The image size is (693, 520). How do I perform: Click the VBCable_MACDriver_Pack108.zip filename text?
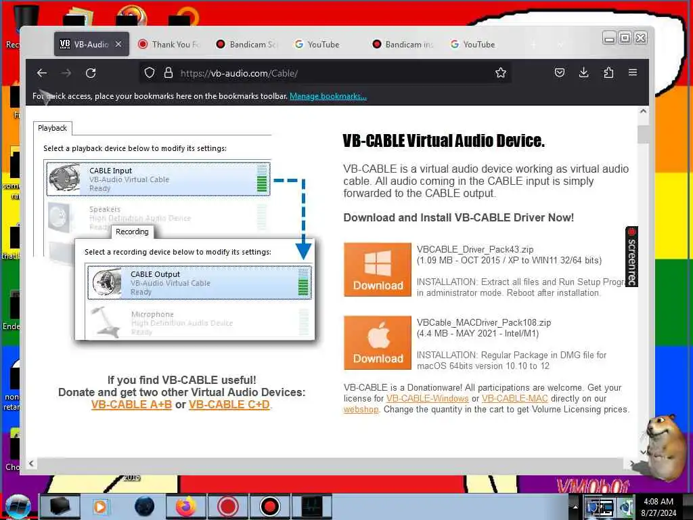point(484,322)
